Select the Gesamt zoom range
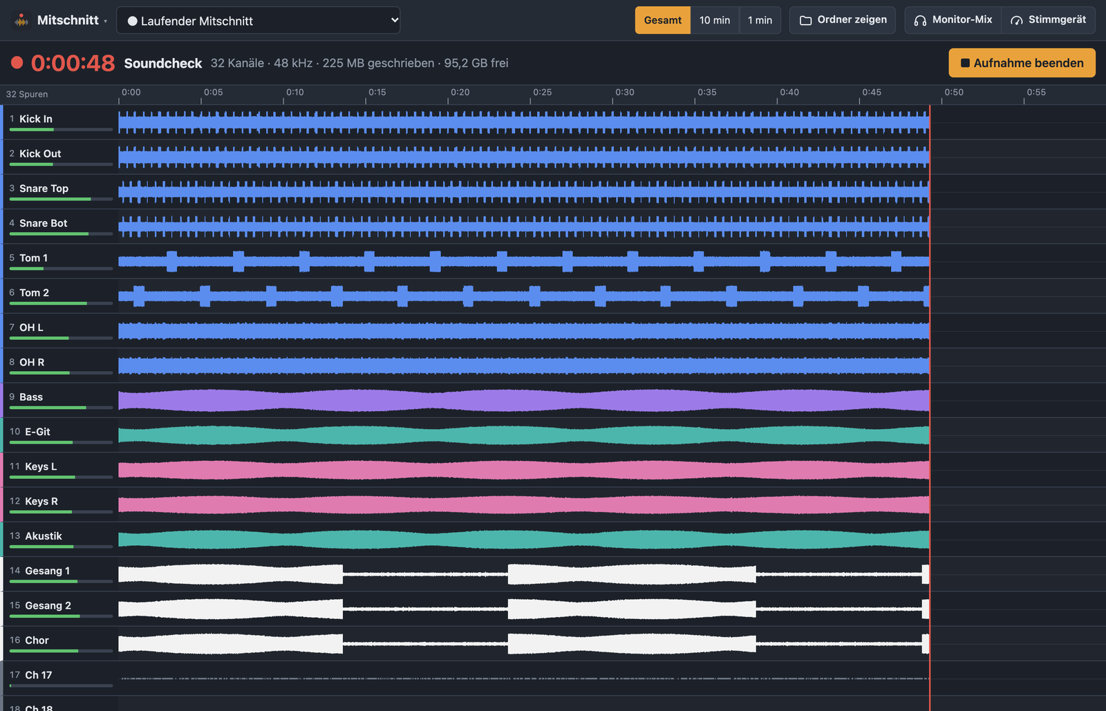Image resolution: width=1106 pixels, height=711 pixels. click(662, 20)
